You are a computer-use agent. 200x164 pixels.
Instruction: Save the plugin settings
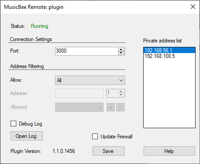click(x=108, y=151)
